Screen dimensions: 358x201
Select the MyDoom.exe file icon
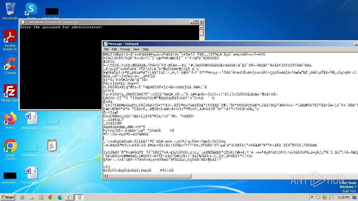point(52,148)
